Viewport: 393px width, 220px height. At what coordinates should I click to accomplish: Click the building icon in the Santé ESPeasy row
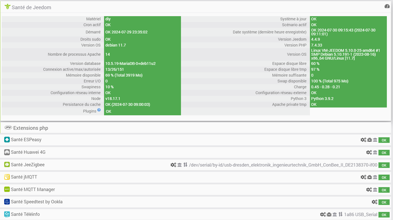tap(375, 140)
